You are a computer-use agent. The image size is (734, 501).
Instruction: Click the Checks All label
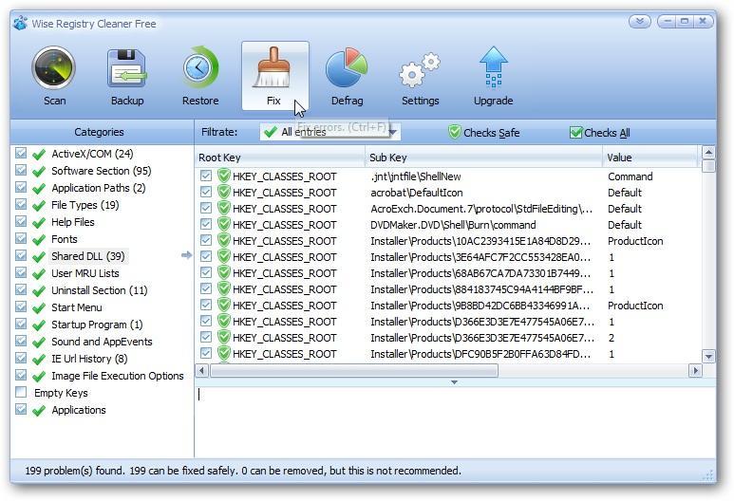click(607, 133)
